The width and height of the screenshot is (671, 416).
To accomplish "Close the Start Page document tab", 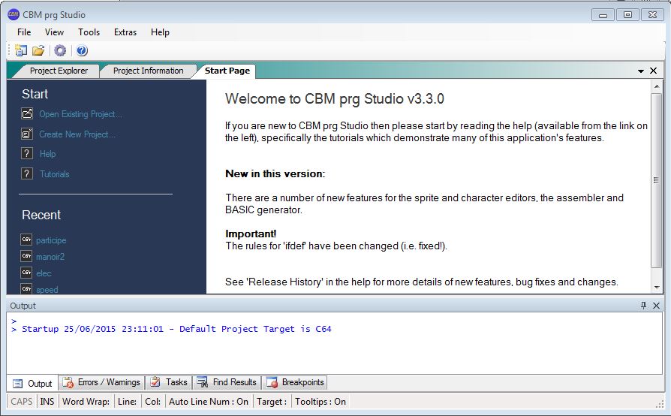I will click(654, 71).
